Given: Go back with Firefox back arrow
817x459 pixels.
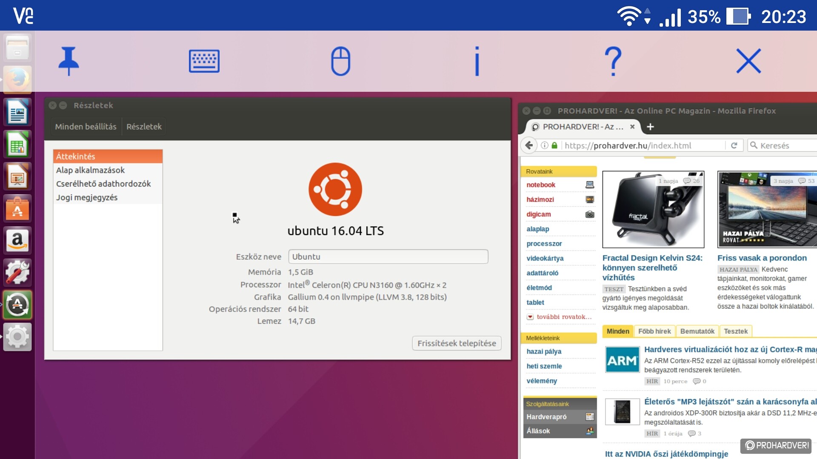Looking at the screenshot, I should [x=529, y=145].
